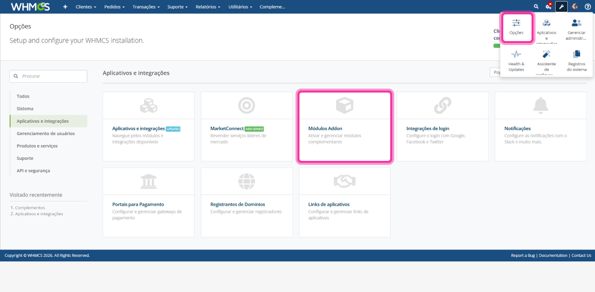Open the Compleme... navigation menu
This screenshot has width=595, height=292.
[272, 7]
